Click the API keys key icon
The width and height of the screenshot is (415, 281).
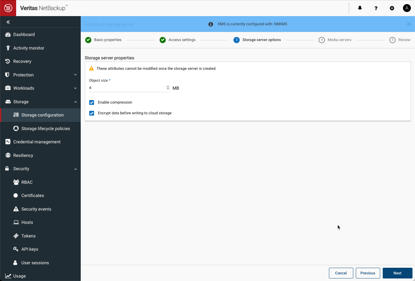tap(16, 249)
